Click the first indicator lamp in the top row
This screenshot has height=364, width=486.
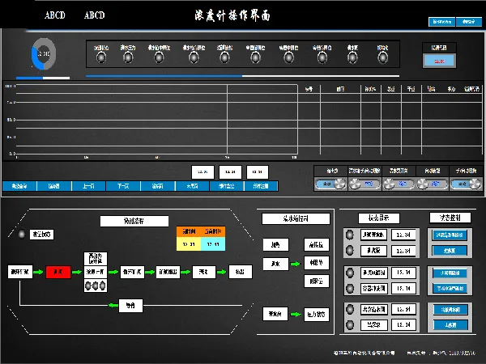point(100,57)
